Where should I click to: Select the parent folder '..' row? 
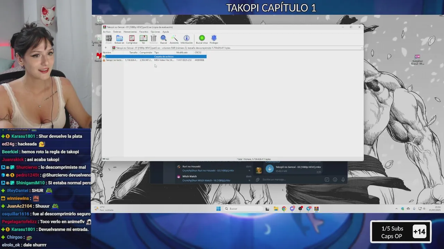(154, 56)
